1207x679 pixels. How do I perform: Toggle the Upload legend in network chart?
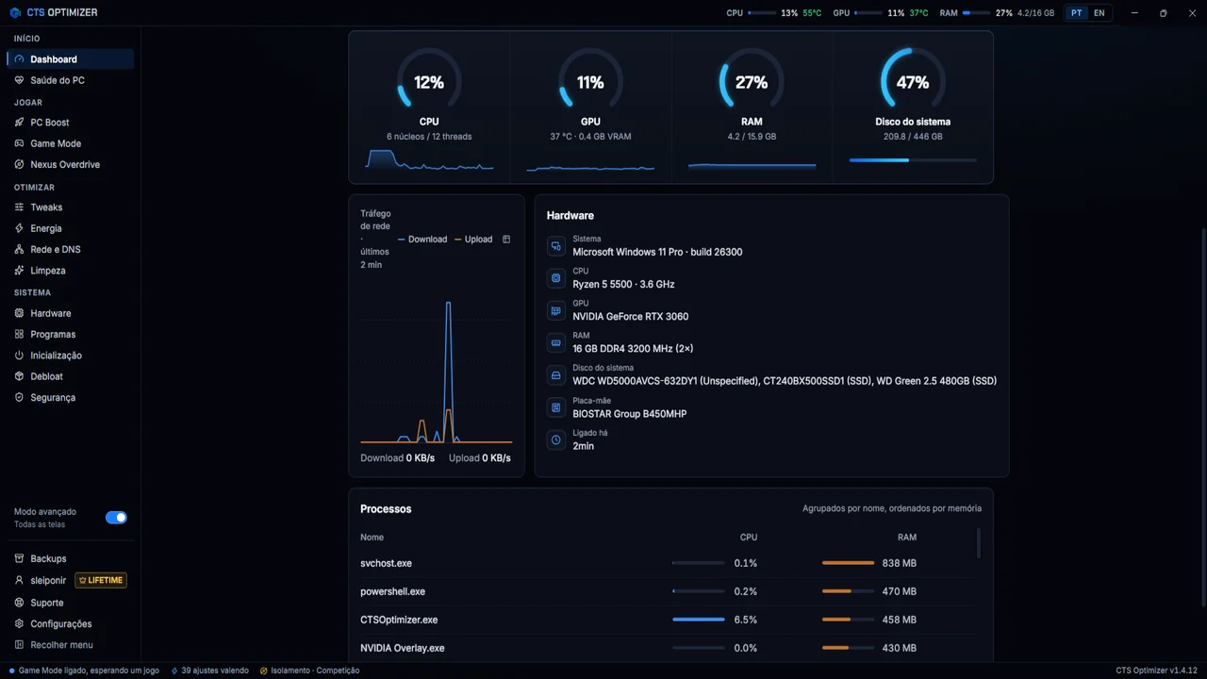473,240
